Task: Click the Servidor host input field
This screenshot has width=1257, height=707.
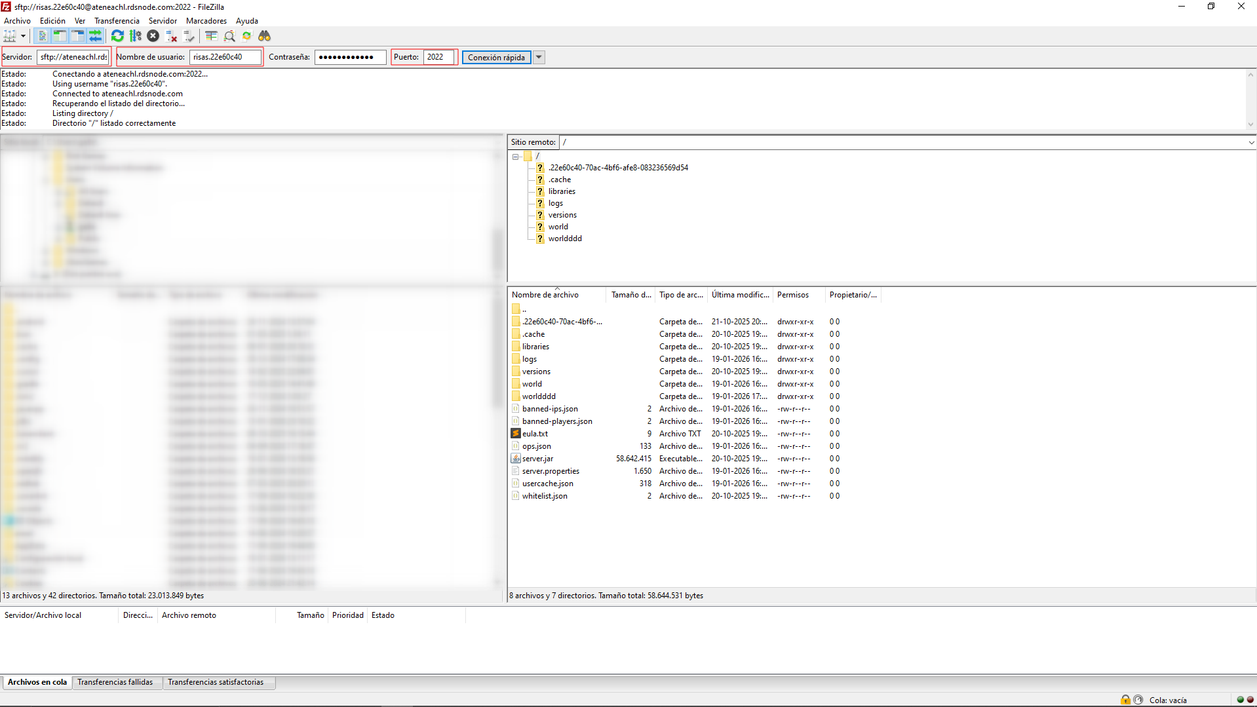Action: point(73,57)
